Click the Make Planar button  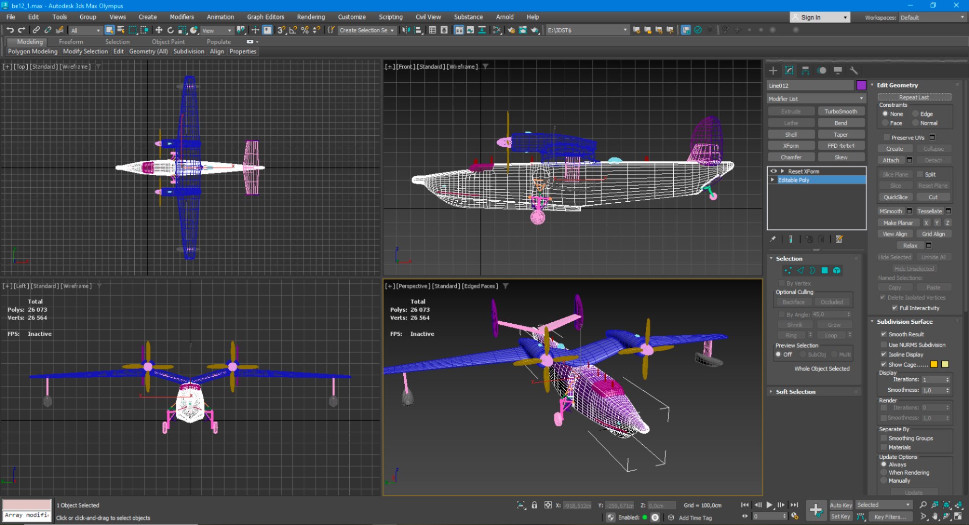(x=898, y=223)
